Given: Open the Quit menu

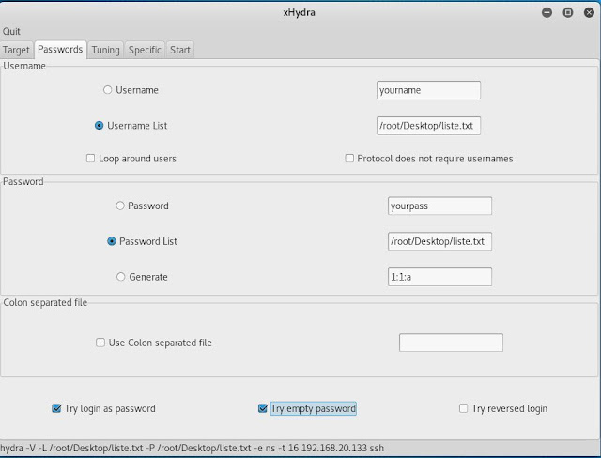Looking at the screenshot, I should point(11,31).
